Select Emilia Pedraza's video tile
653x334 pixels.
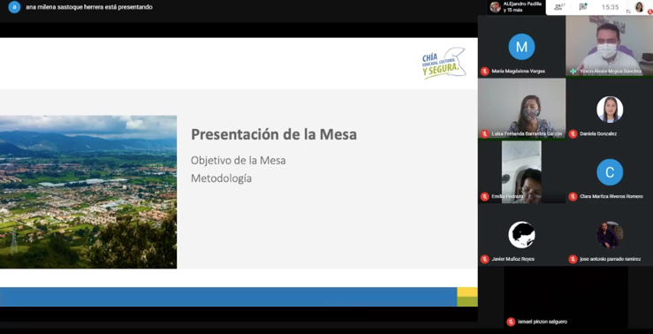click(x=521, y=171)
